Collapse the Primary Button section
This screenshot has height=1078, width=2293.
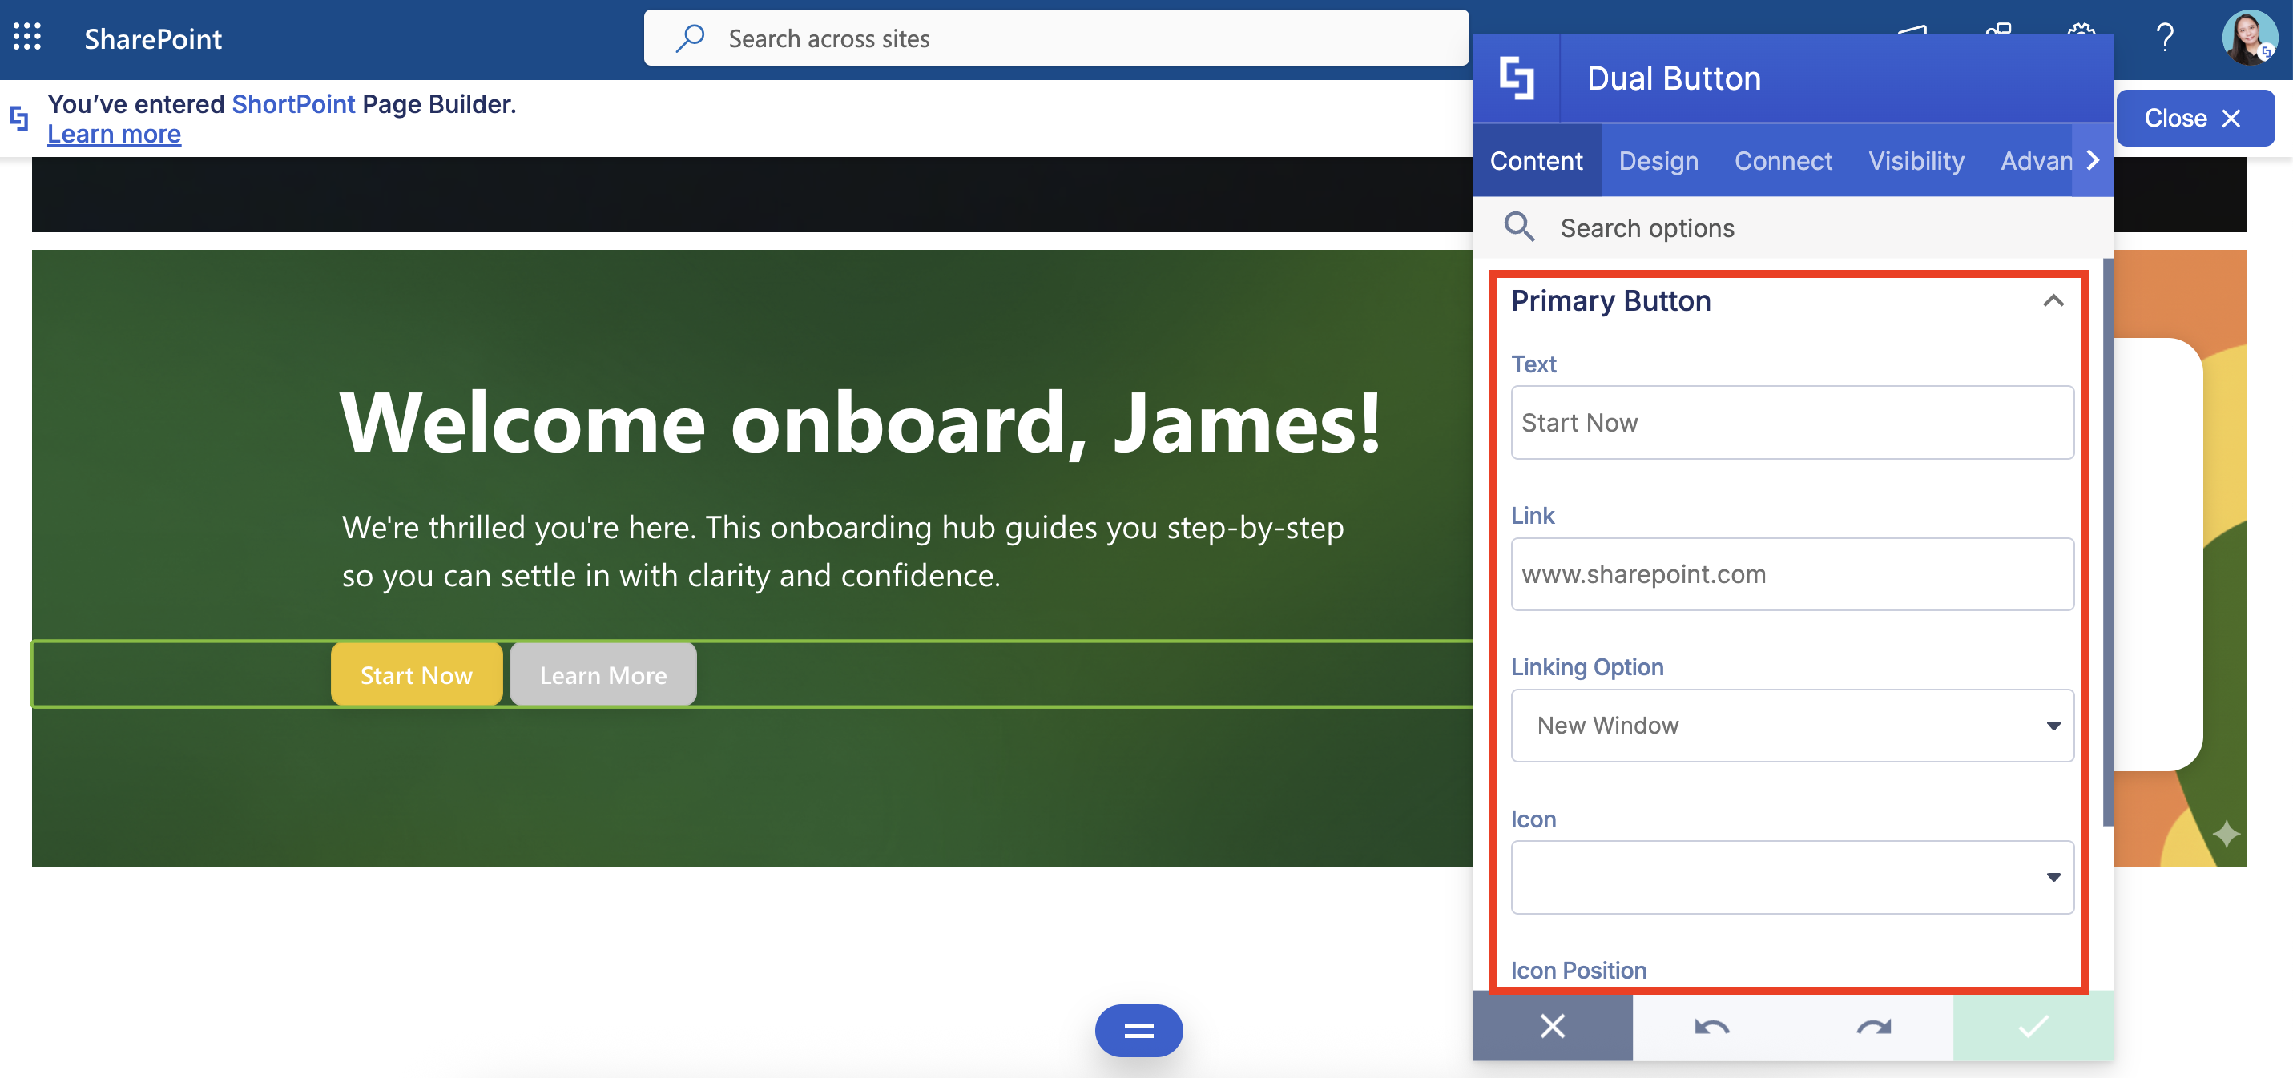coord(2052,301)
